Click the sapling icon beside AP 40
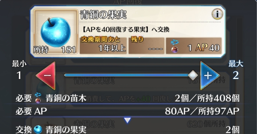Image resolution: width=257 pixels, height=134 pixels. [175, 46]
